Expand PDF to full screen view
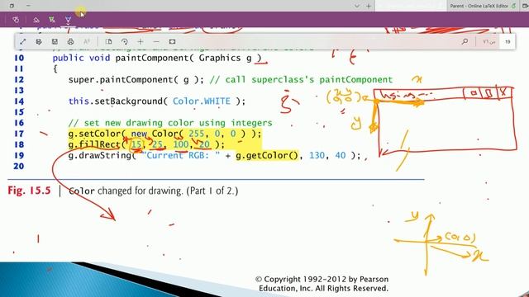The width and height of the screenshot is (529, 297). tap(22, 42)
